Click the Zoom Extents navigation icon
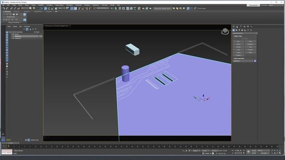 pos(277,151)
